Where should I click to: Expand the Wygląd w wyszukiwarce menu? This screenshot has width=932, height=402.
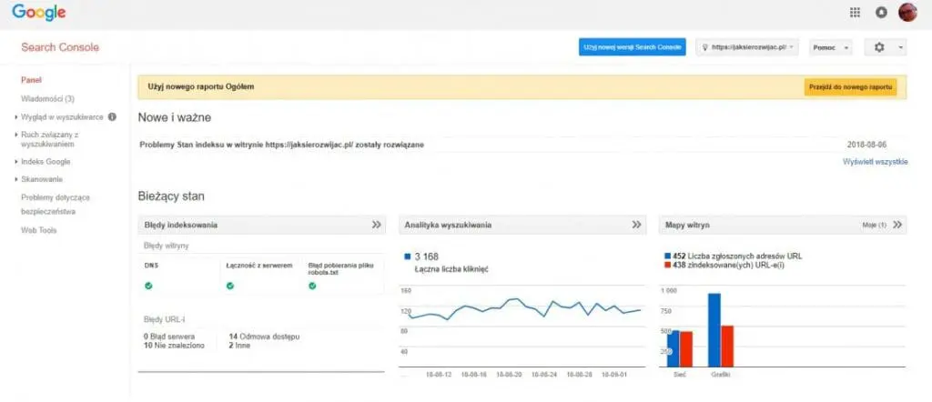pyautogui.click(x=62, y=117)
